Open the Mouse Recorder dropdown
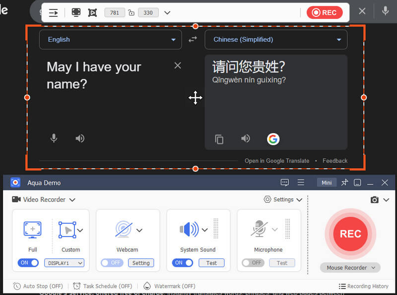The image size is (397, 295). (x=350, y=268)
